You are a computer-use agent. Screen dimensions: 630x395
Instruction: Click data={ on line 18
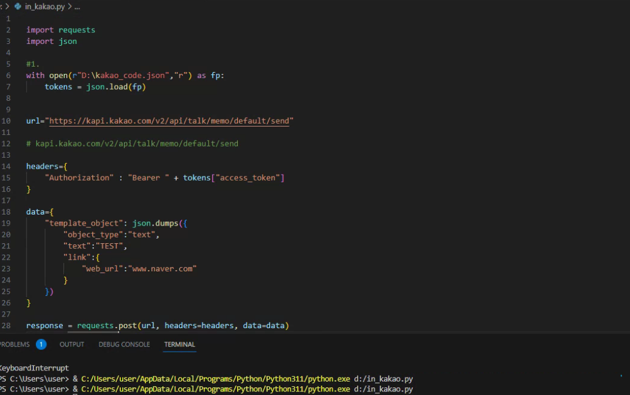click(x=40, y=212)
